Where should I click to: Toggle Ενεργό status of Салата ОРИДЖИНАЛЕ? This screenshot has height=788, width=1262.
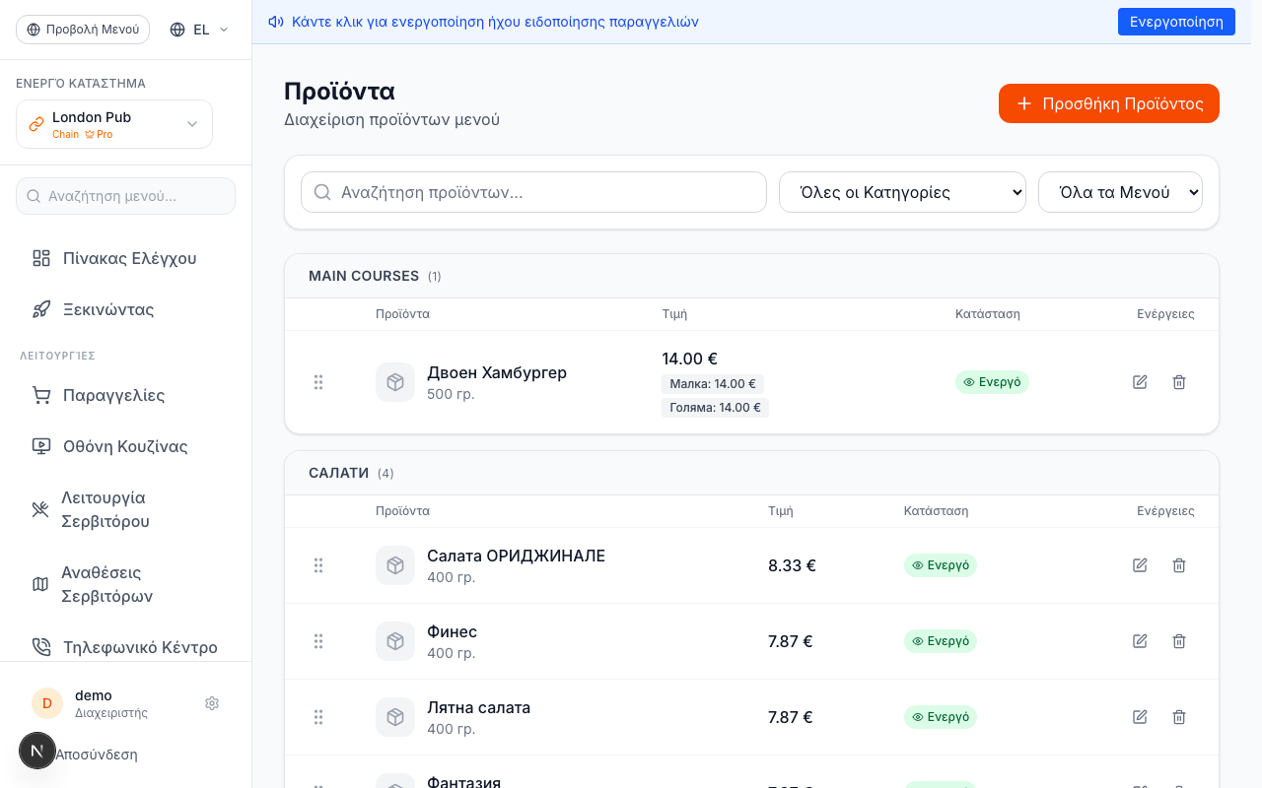(941, 565)
